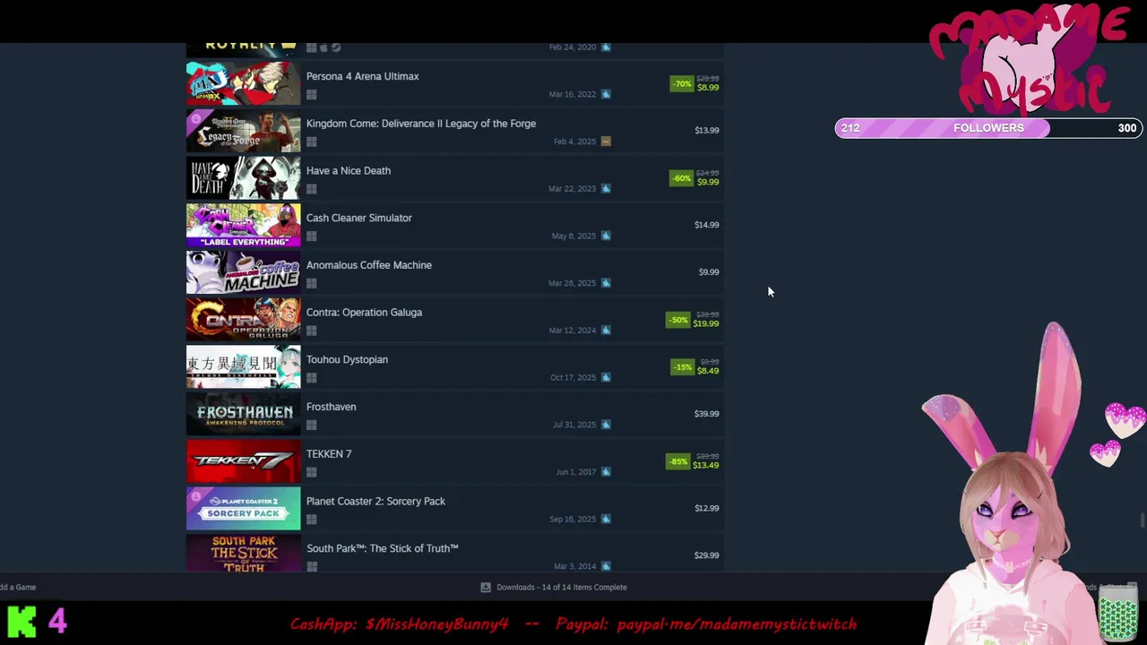The image size is (1147, 645).
Task: Click Windows icon under Planet Coaster 2: Sorcery Pack
Action: coord(311,520)
